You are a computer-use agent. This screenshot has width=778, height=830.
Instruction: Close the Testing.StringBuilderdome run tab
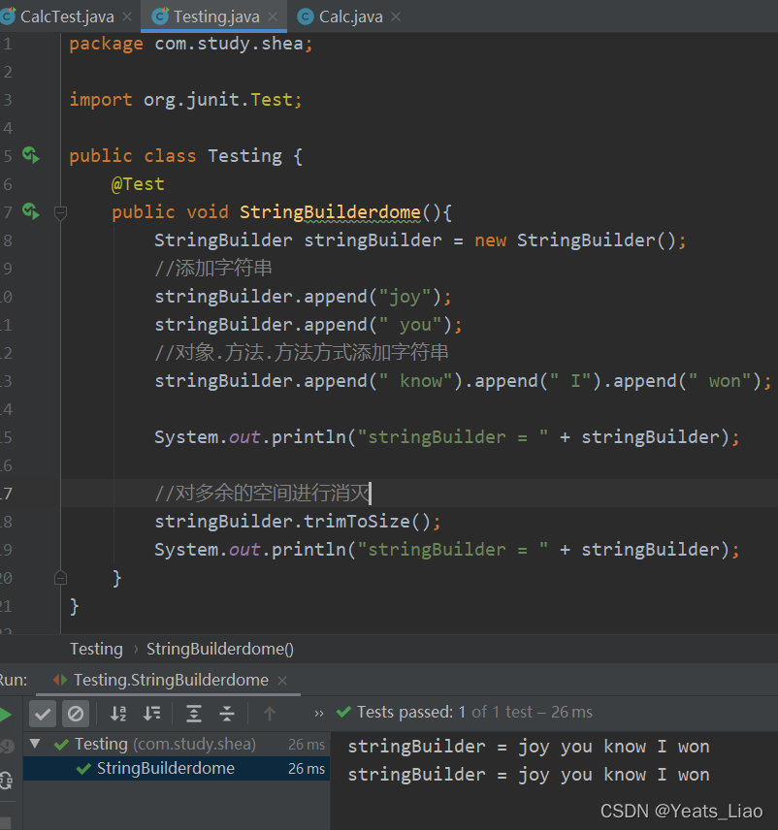tap(282, 681)
